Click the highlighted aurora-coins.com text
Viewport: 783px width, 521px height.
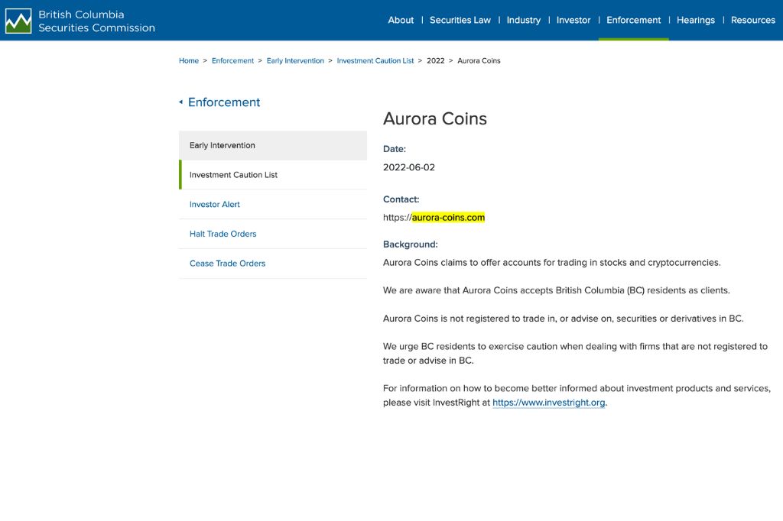click(x=448, y=218)
